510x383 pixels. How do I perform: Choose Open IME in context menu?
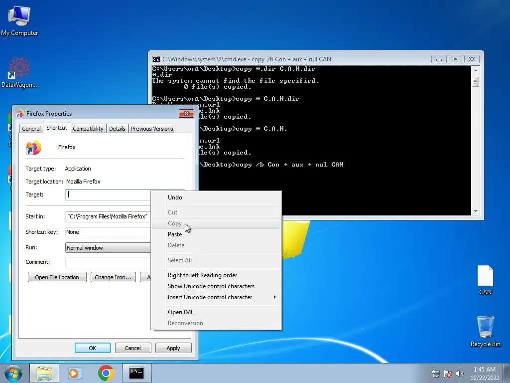pyautogui.click(x=216, y=312)
